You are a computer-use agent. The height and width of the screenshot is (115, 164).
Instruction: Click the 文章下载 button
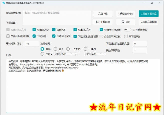[x=103, y=14]
